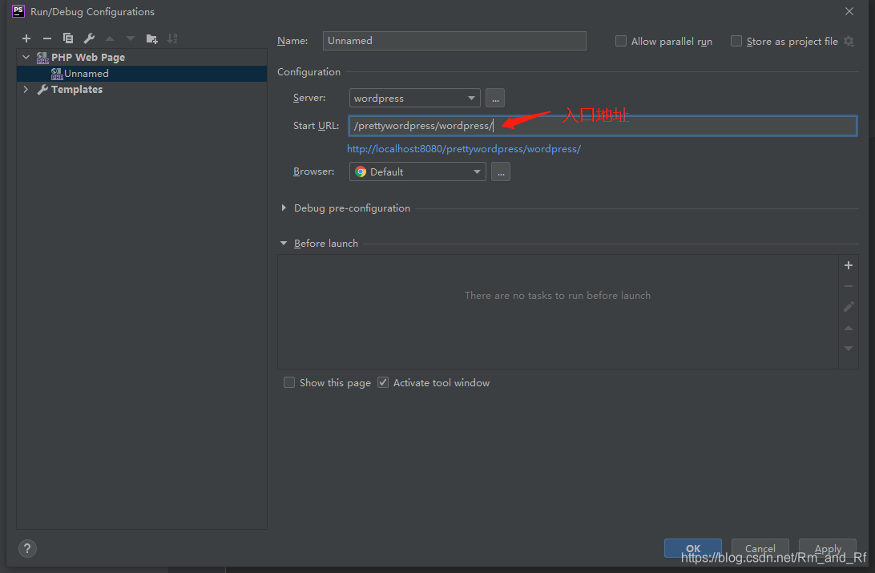Image resolution: width=875 pixels, height=573 pixels.
Task: Create new folder for configurations
Action: [x=151, y=38]
